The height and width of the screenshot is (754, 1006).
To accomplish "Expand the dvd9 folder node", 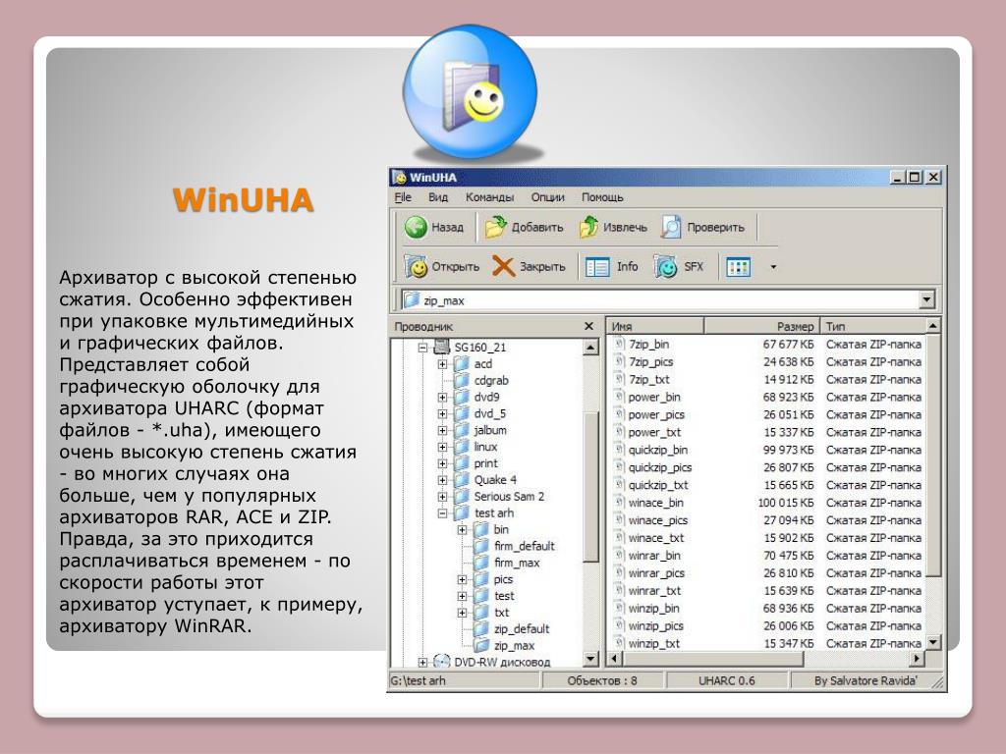I will (x=442, y=398).
